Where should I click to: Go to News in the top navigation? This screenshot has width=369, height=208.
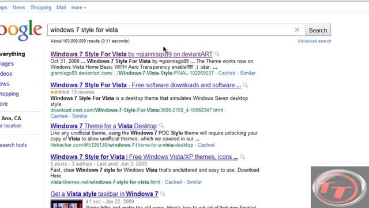click(18, 8)
